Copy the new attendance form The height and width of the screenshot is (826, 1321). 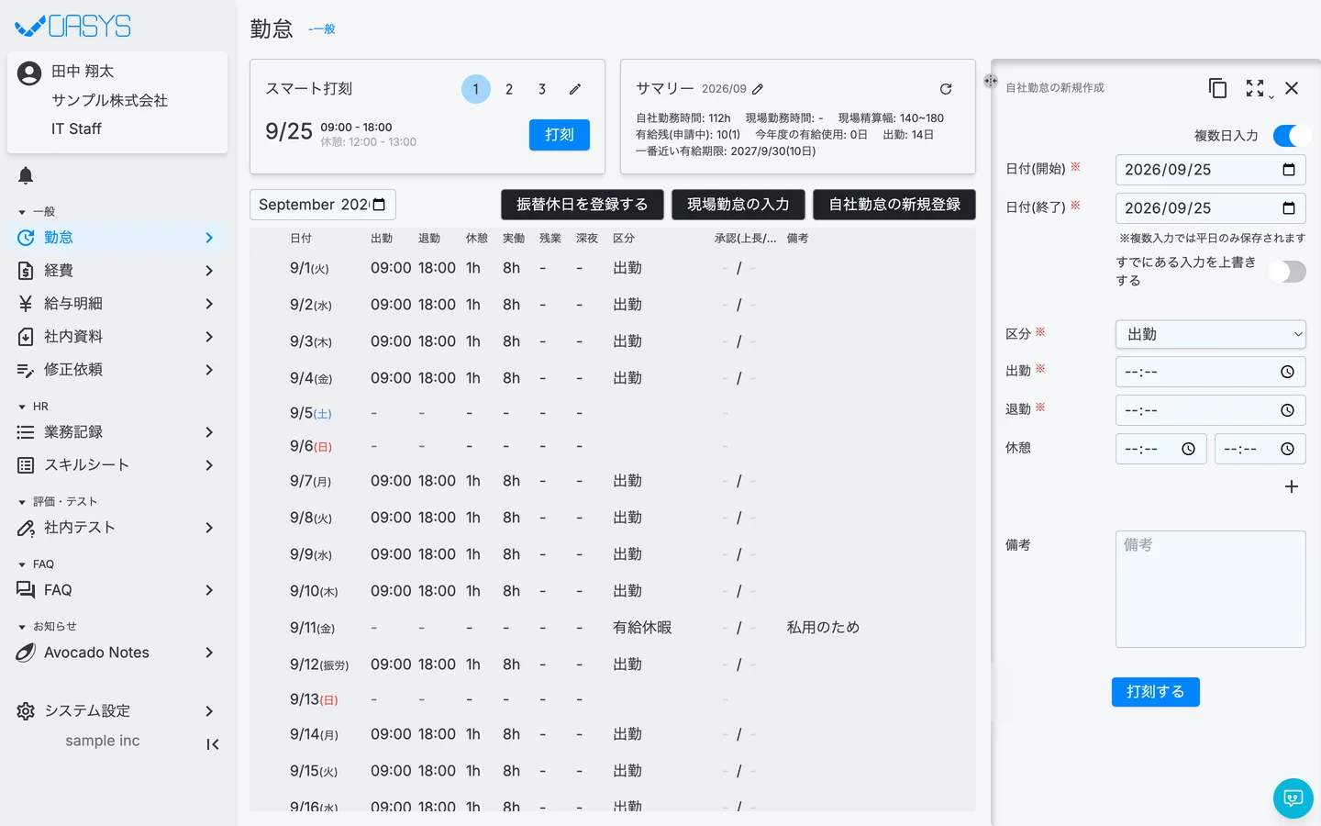[x=1217, y=88]
